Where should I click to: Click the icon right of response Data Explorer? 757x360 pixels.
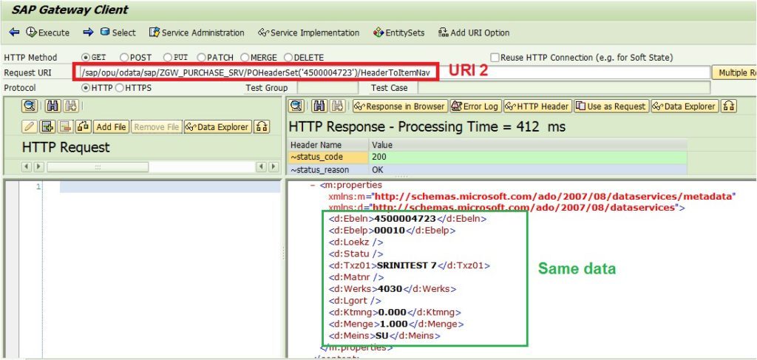[x=728, y=106]
